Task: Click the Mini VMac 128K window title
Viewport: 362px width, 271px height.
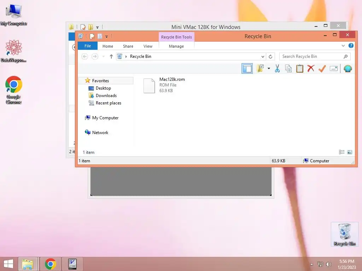Action: click(x=206, y=27)
